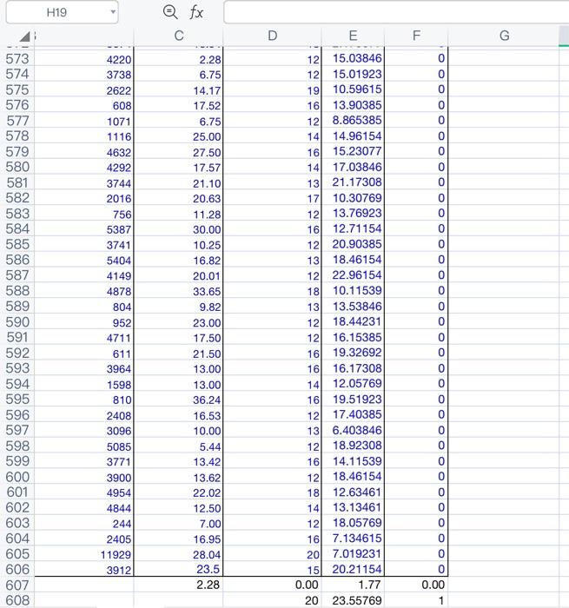Select row 606 header
This screenshot has width=569, height=608.
[17, 570]
